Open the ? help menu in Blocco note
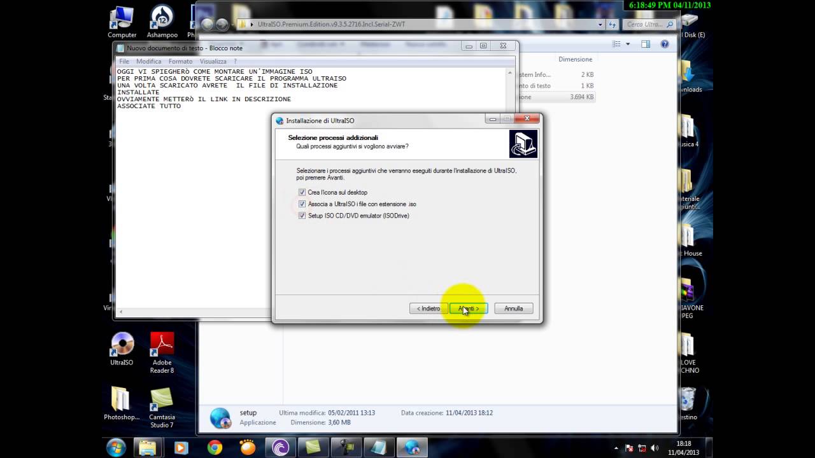The height and width of the screenshot is (458, 815). pos(235,62)
